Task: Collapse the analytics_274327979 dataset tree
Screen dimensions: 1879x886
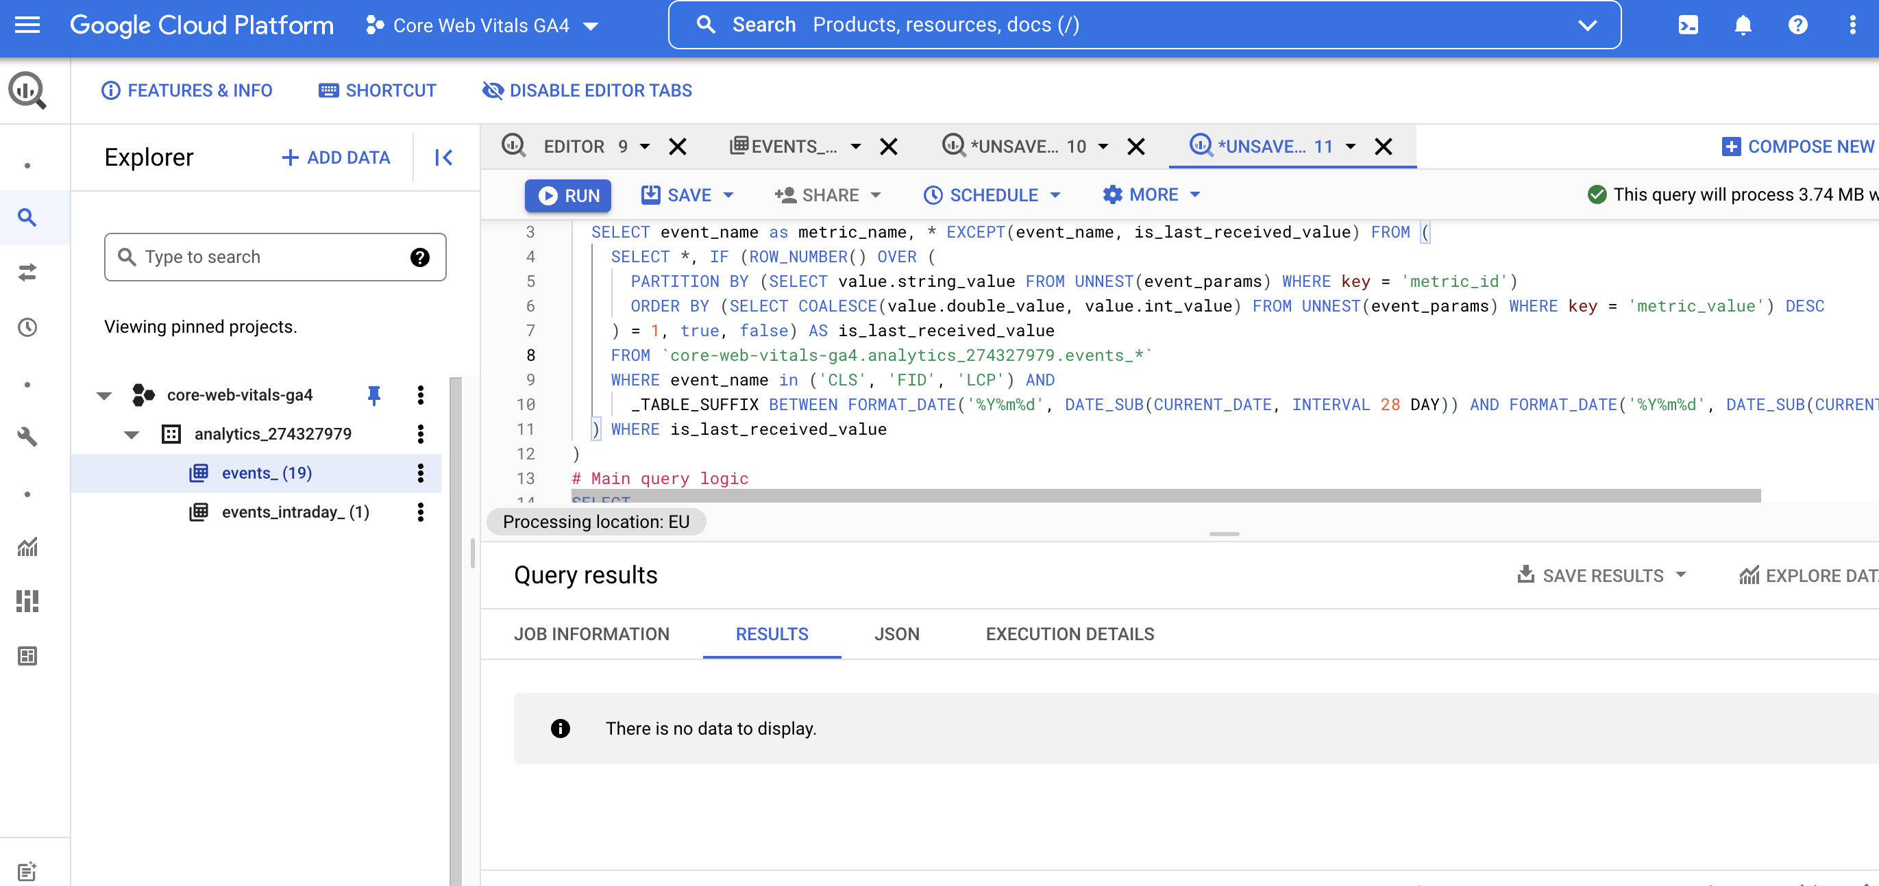Action: [x=131, y=433]
